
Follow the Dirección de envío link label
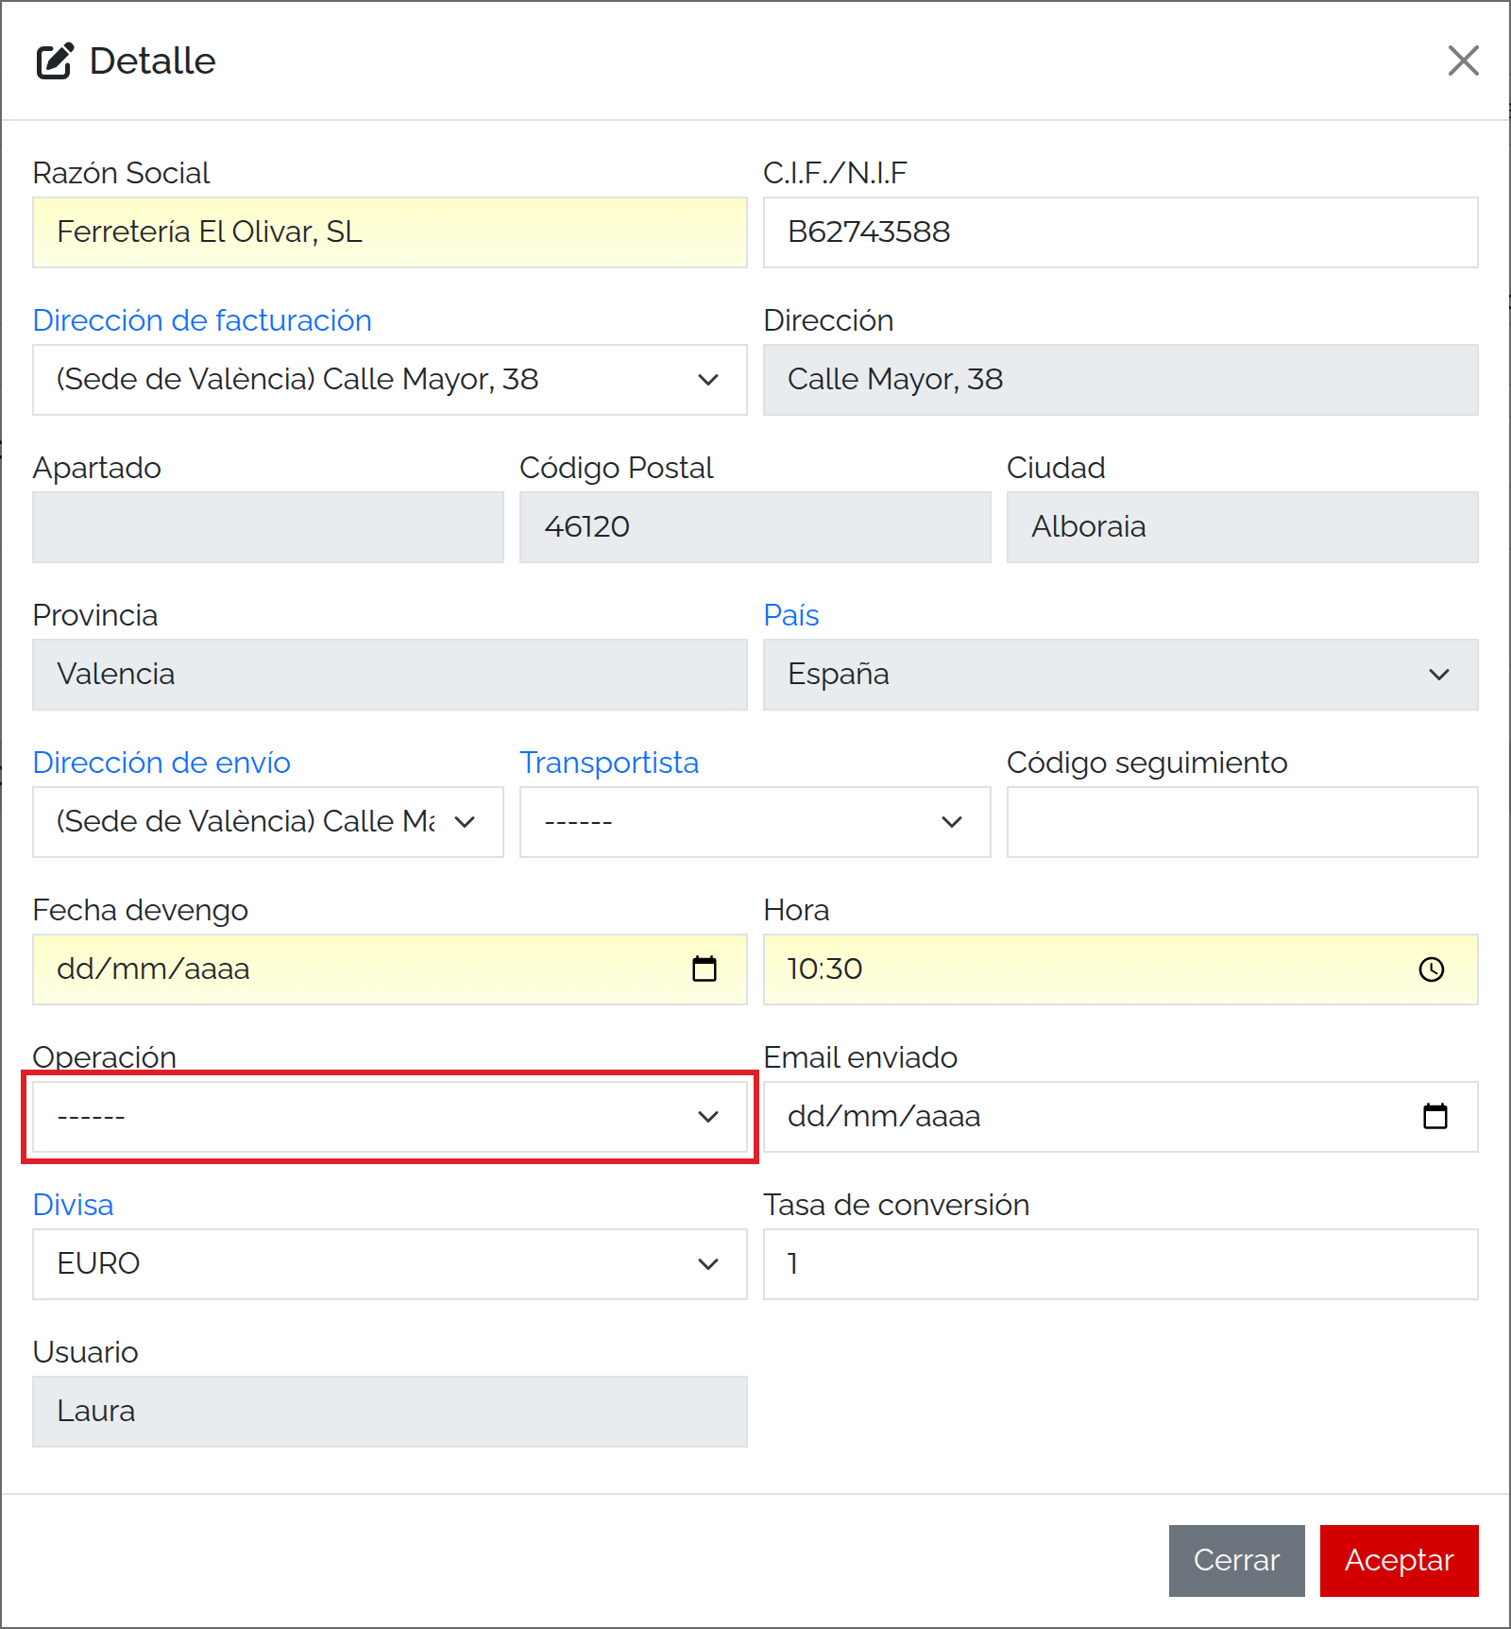coord(161,763)
